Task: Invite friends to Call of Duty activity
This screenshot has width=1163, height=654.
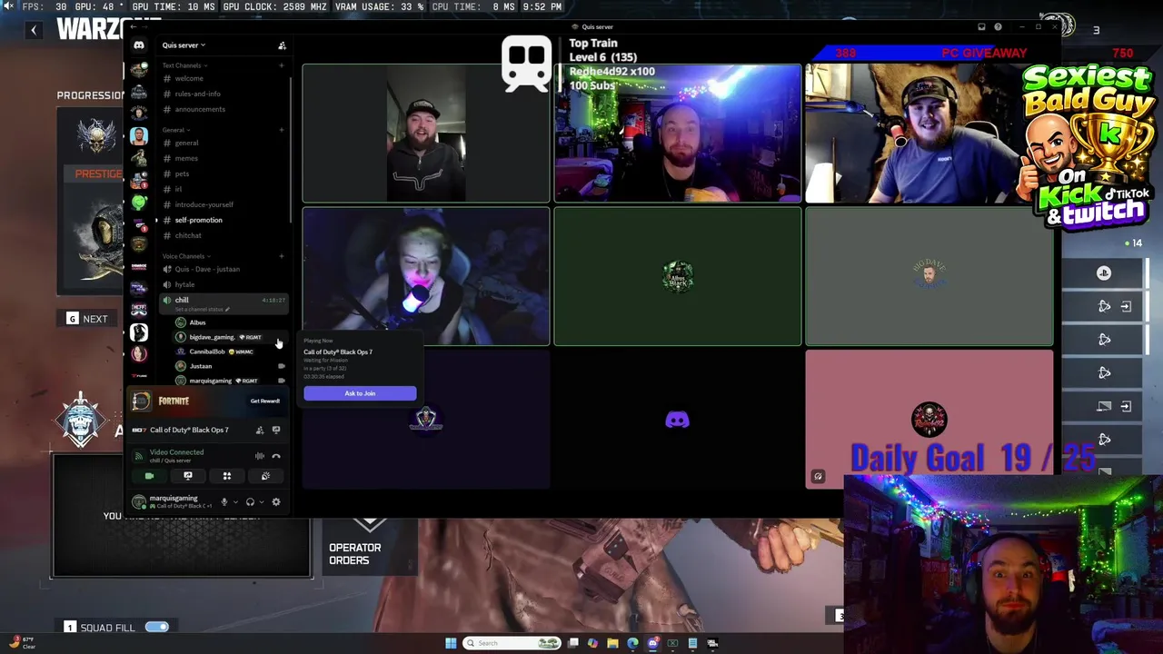Action: pyautogui.click(x=260, y=430)
